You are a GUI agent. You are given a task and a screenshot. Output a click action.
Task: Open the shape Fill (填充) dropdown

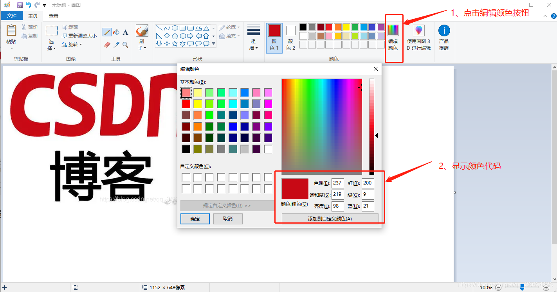pos(229,36)
